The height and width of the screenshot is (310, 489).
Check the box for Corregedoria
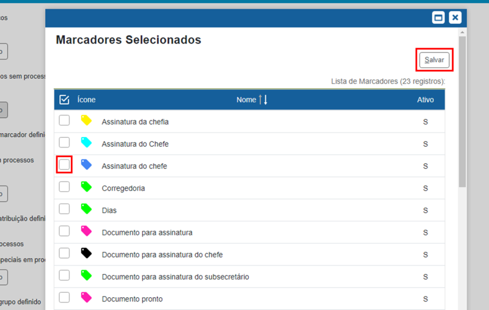coord(64,187)
